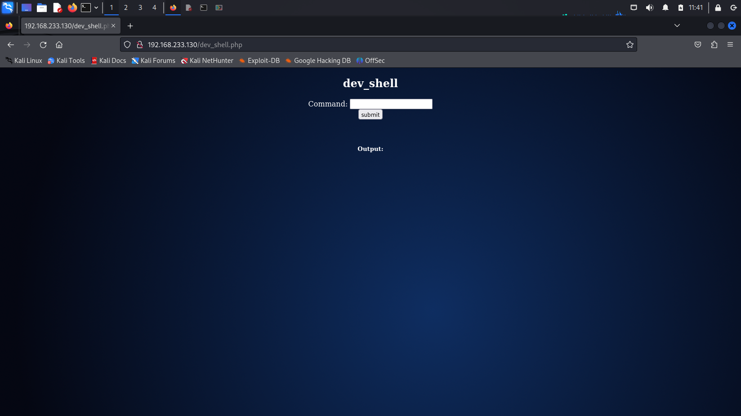Switch to workspace 2
The image size is (741, 416).
pyautogui.click(x=125, y=8)
